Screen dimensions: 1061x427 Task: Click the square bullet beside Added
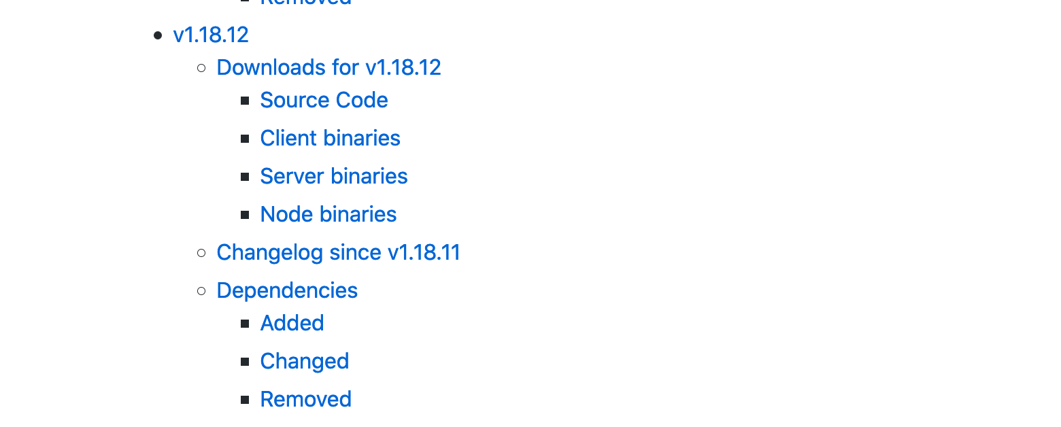245,324
